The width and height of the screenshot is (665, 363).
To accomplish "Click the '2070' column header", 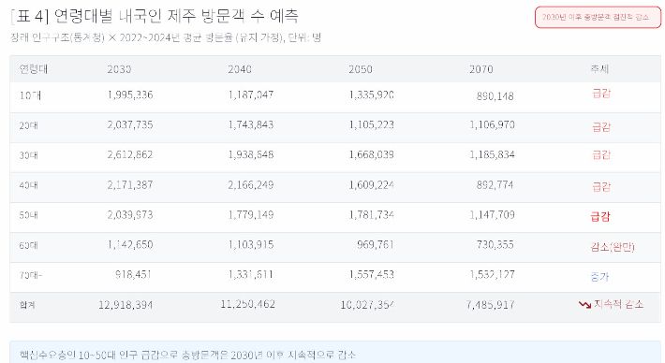I will [x=480, y=69].
